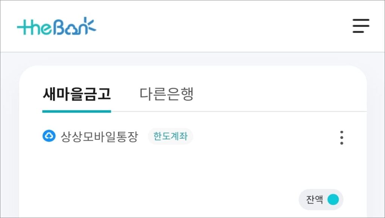
Task: Click the teal knob of 잔액 switch
Action: tap(333, 200)
